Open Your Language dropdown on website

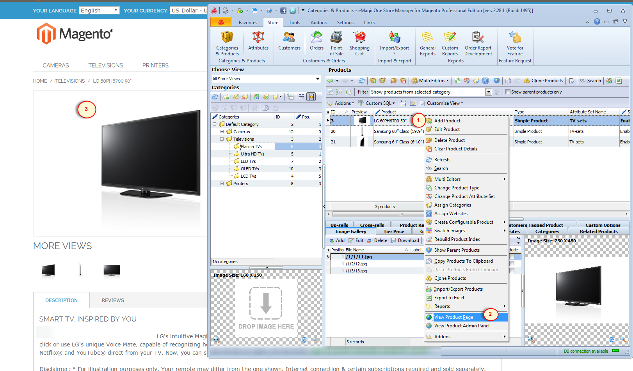(x=99, y=11)
